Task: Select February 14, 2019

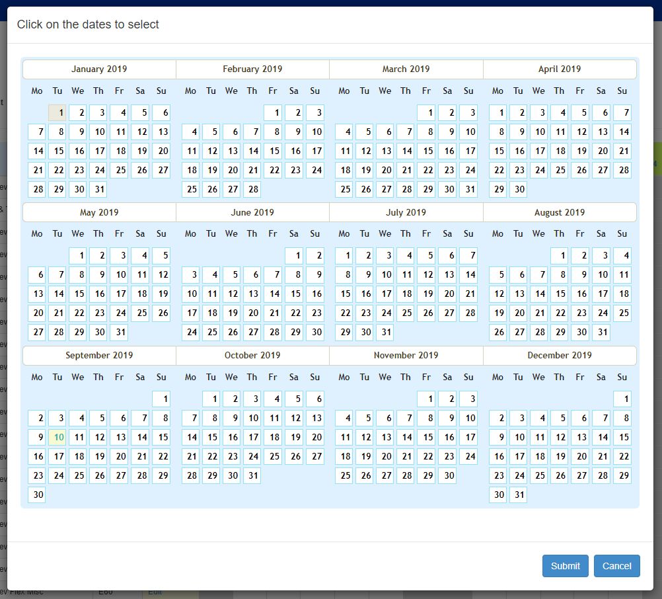Action: click(252, 151)
